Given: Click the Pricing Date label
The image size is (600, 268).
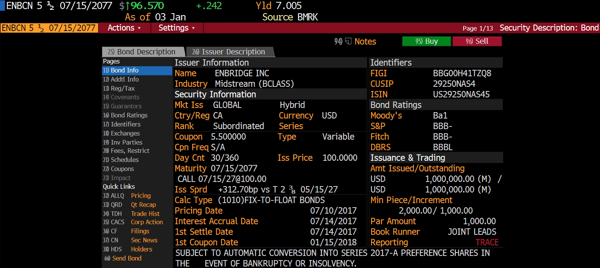Looking at the screenshot, I should pyautogui.click(x=199, y=211).
